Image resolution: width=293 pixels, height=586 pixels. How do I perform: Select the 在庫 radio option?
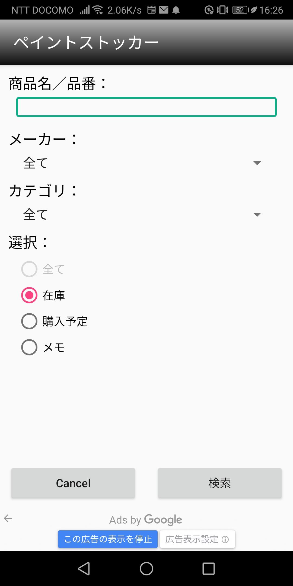[29, 295]
